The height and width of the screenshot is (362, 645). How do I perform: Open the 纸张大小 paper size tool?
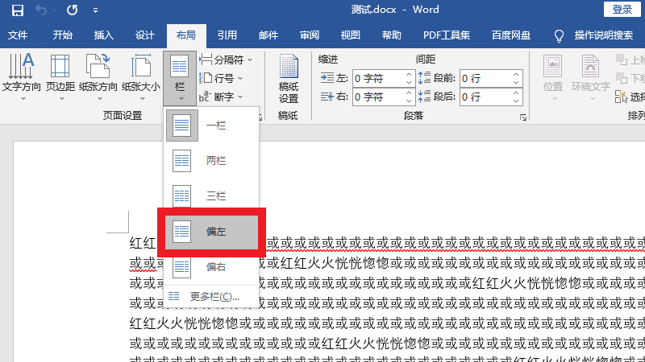point(141,76)
